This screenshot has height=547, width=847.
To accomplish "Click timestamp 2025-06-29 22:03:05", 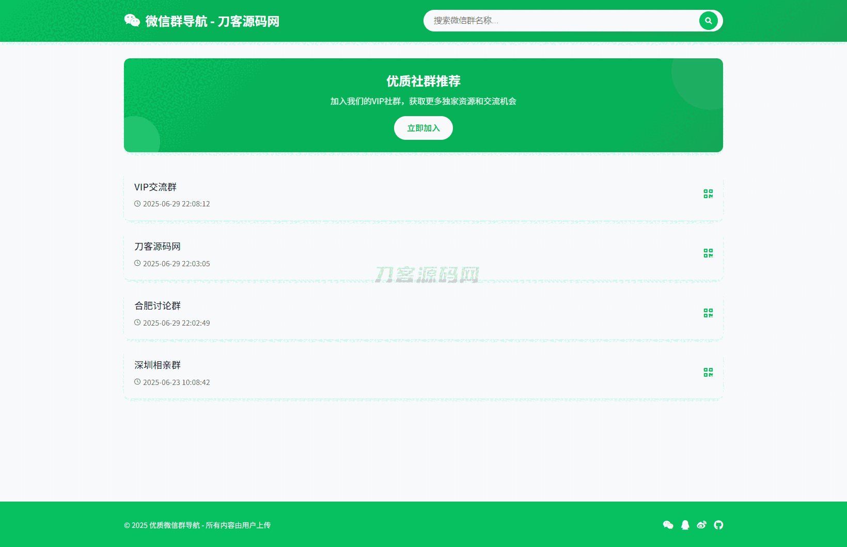I will 177,264.
